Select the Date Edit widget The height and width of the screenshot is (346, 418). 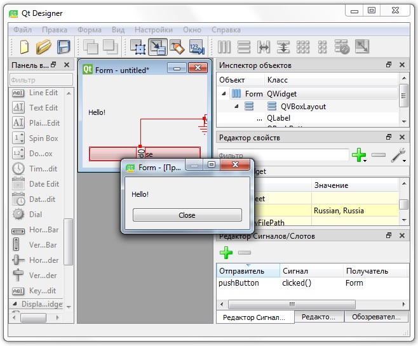[x=36, y=183]
